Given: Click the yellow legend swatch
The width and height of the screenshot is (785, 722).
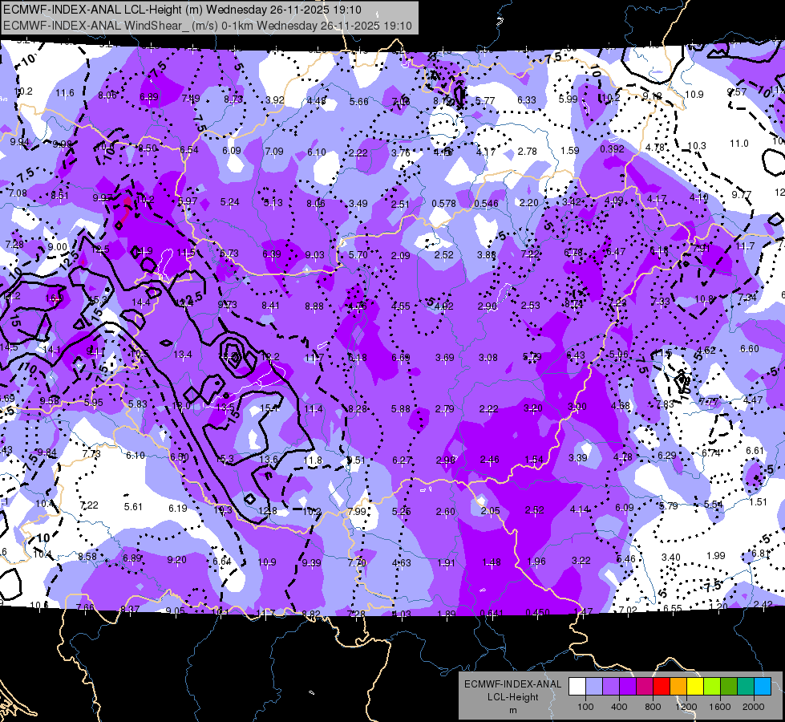Looking at the screenshot, I should (695, 687).
